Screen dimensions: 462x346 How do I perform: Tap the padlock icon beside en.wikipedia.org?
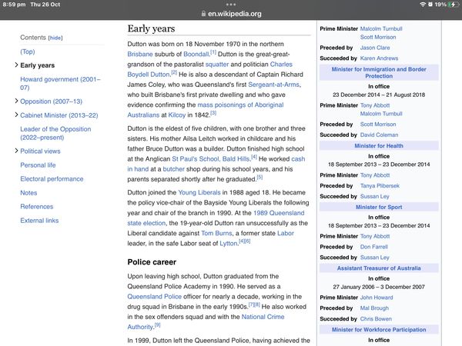coord(203,14)
